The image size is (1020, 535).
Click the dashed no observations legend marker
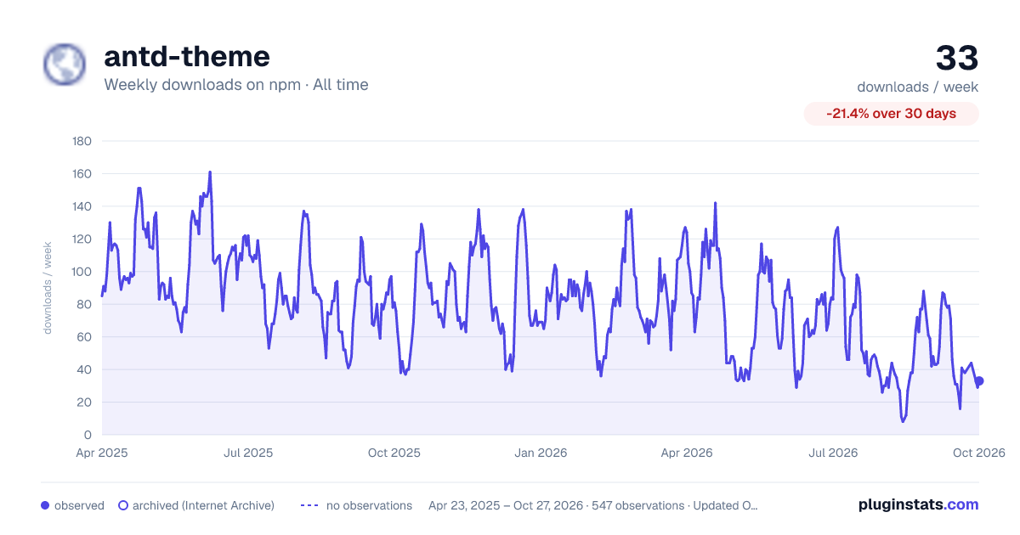coord(310,505)
